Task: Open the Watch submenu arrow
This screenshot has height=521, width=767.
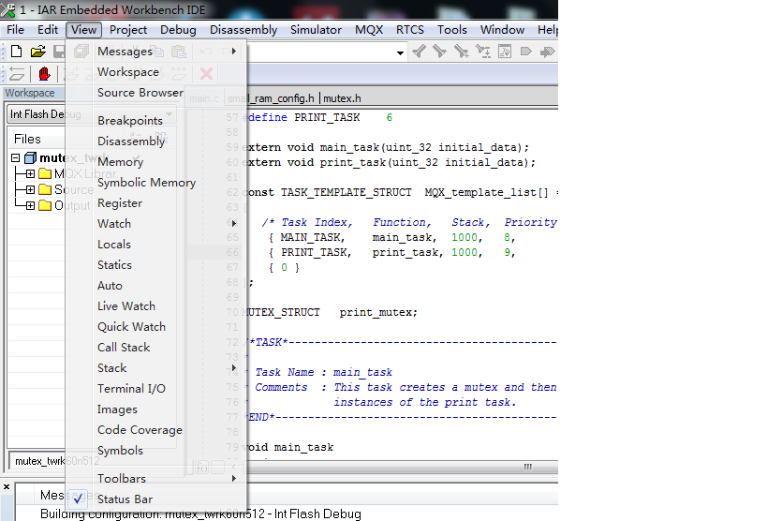Action: pyautogui.click(x=234, y=223)
